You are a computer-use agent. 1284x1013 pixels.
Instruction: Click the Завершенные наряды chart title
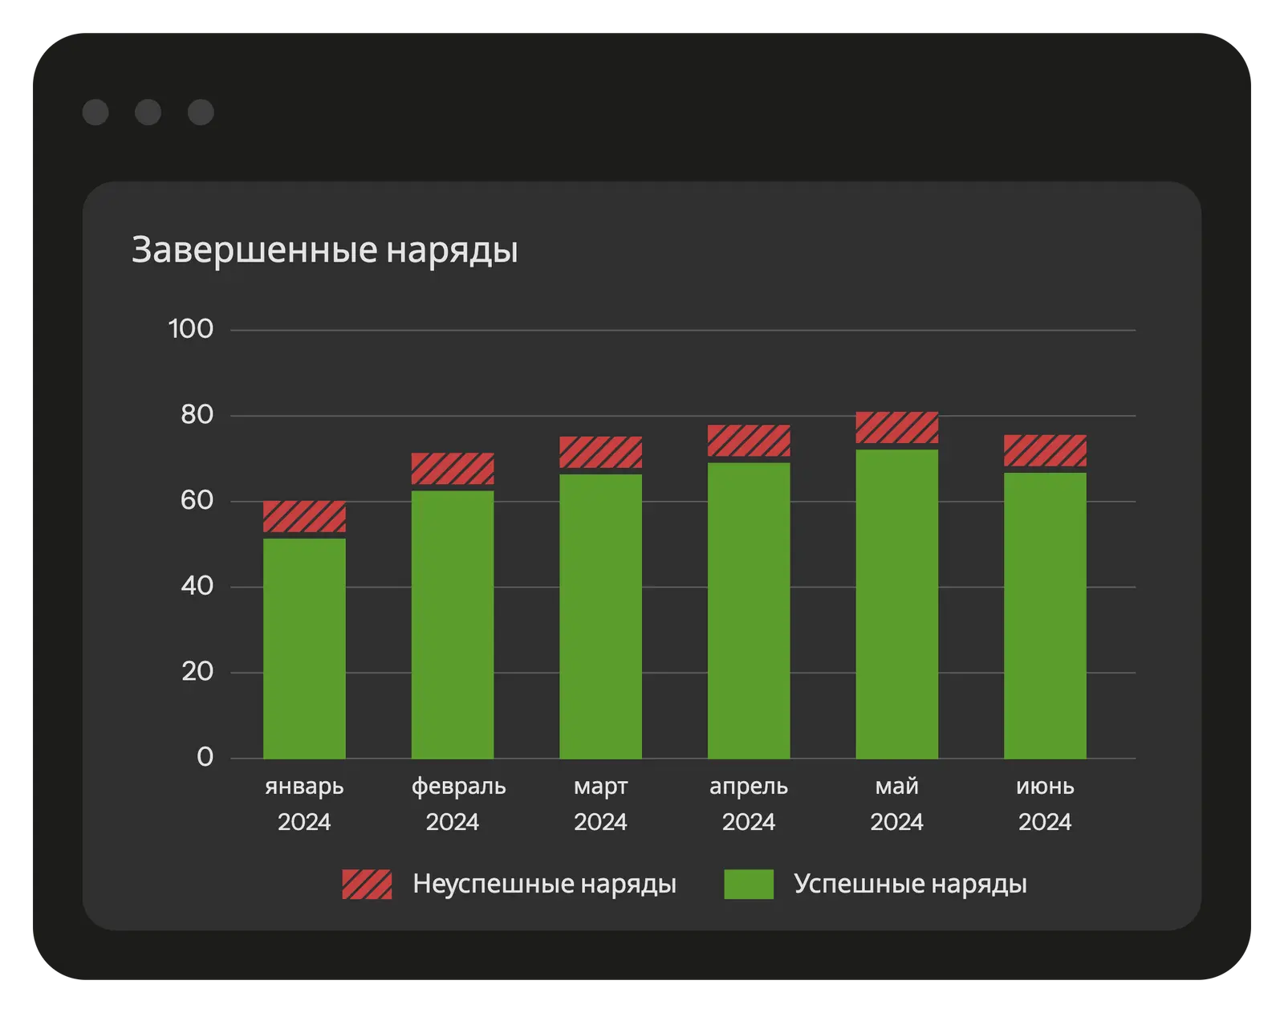click(324, 250)
